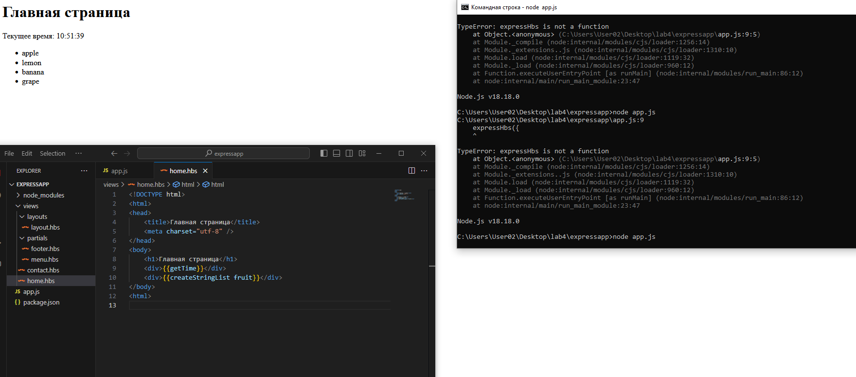
Task: Collapse the partials folder
Action: pyautogui.click(x=37, y=238)
